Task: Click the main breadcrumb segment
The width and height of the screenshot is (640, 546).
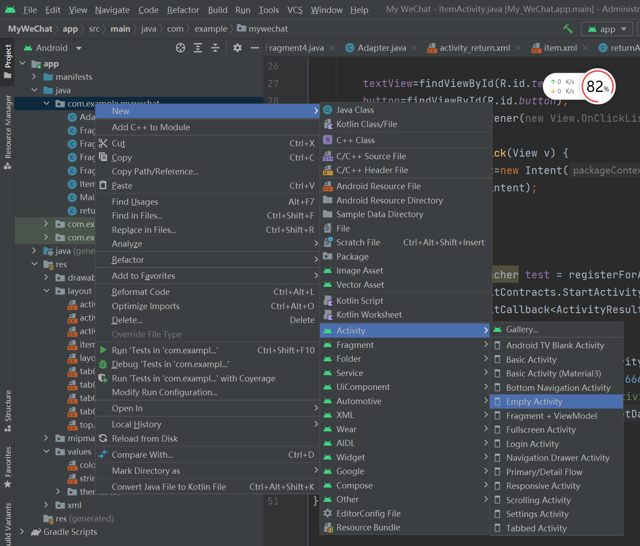Action: click(x=120, y=29)
